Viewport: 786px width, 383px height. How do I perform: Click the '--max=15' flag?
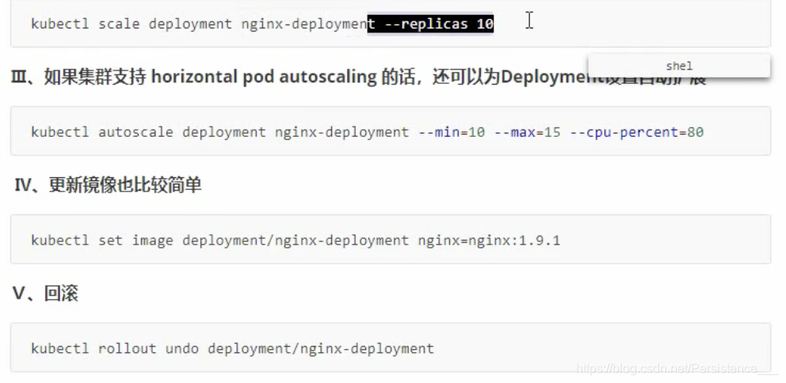coord(528,132)
